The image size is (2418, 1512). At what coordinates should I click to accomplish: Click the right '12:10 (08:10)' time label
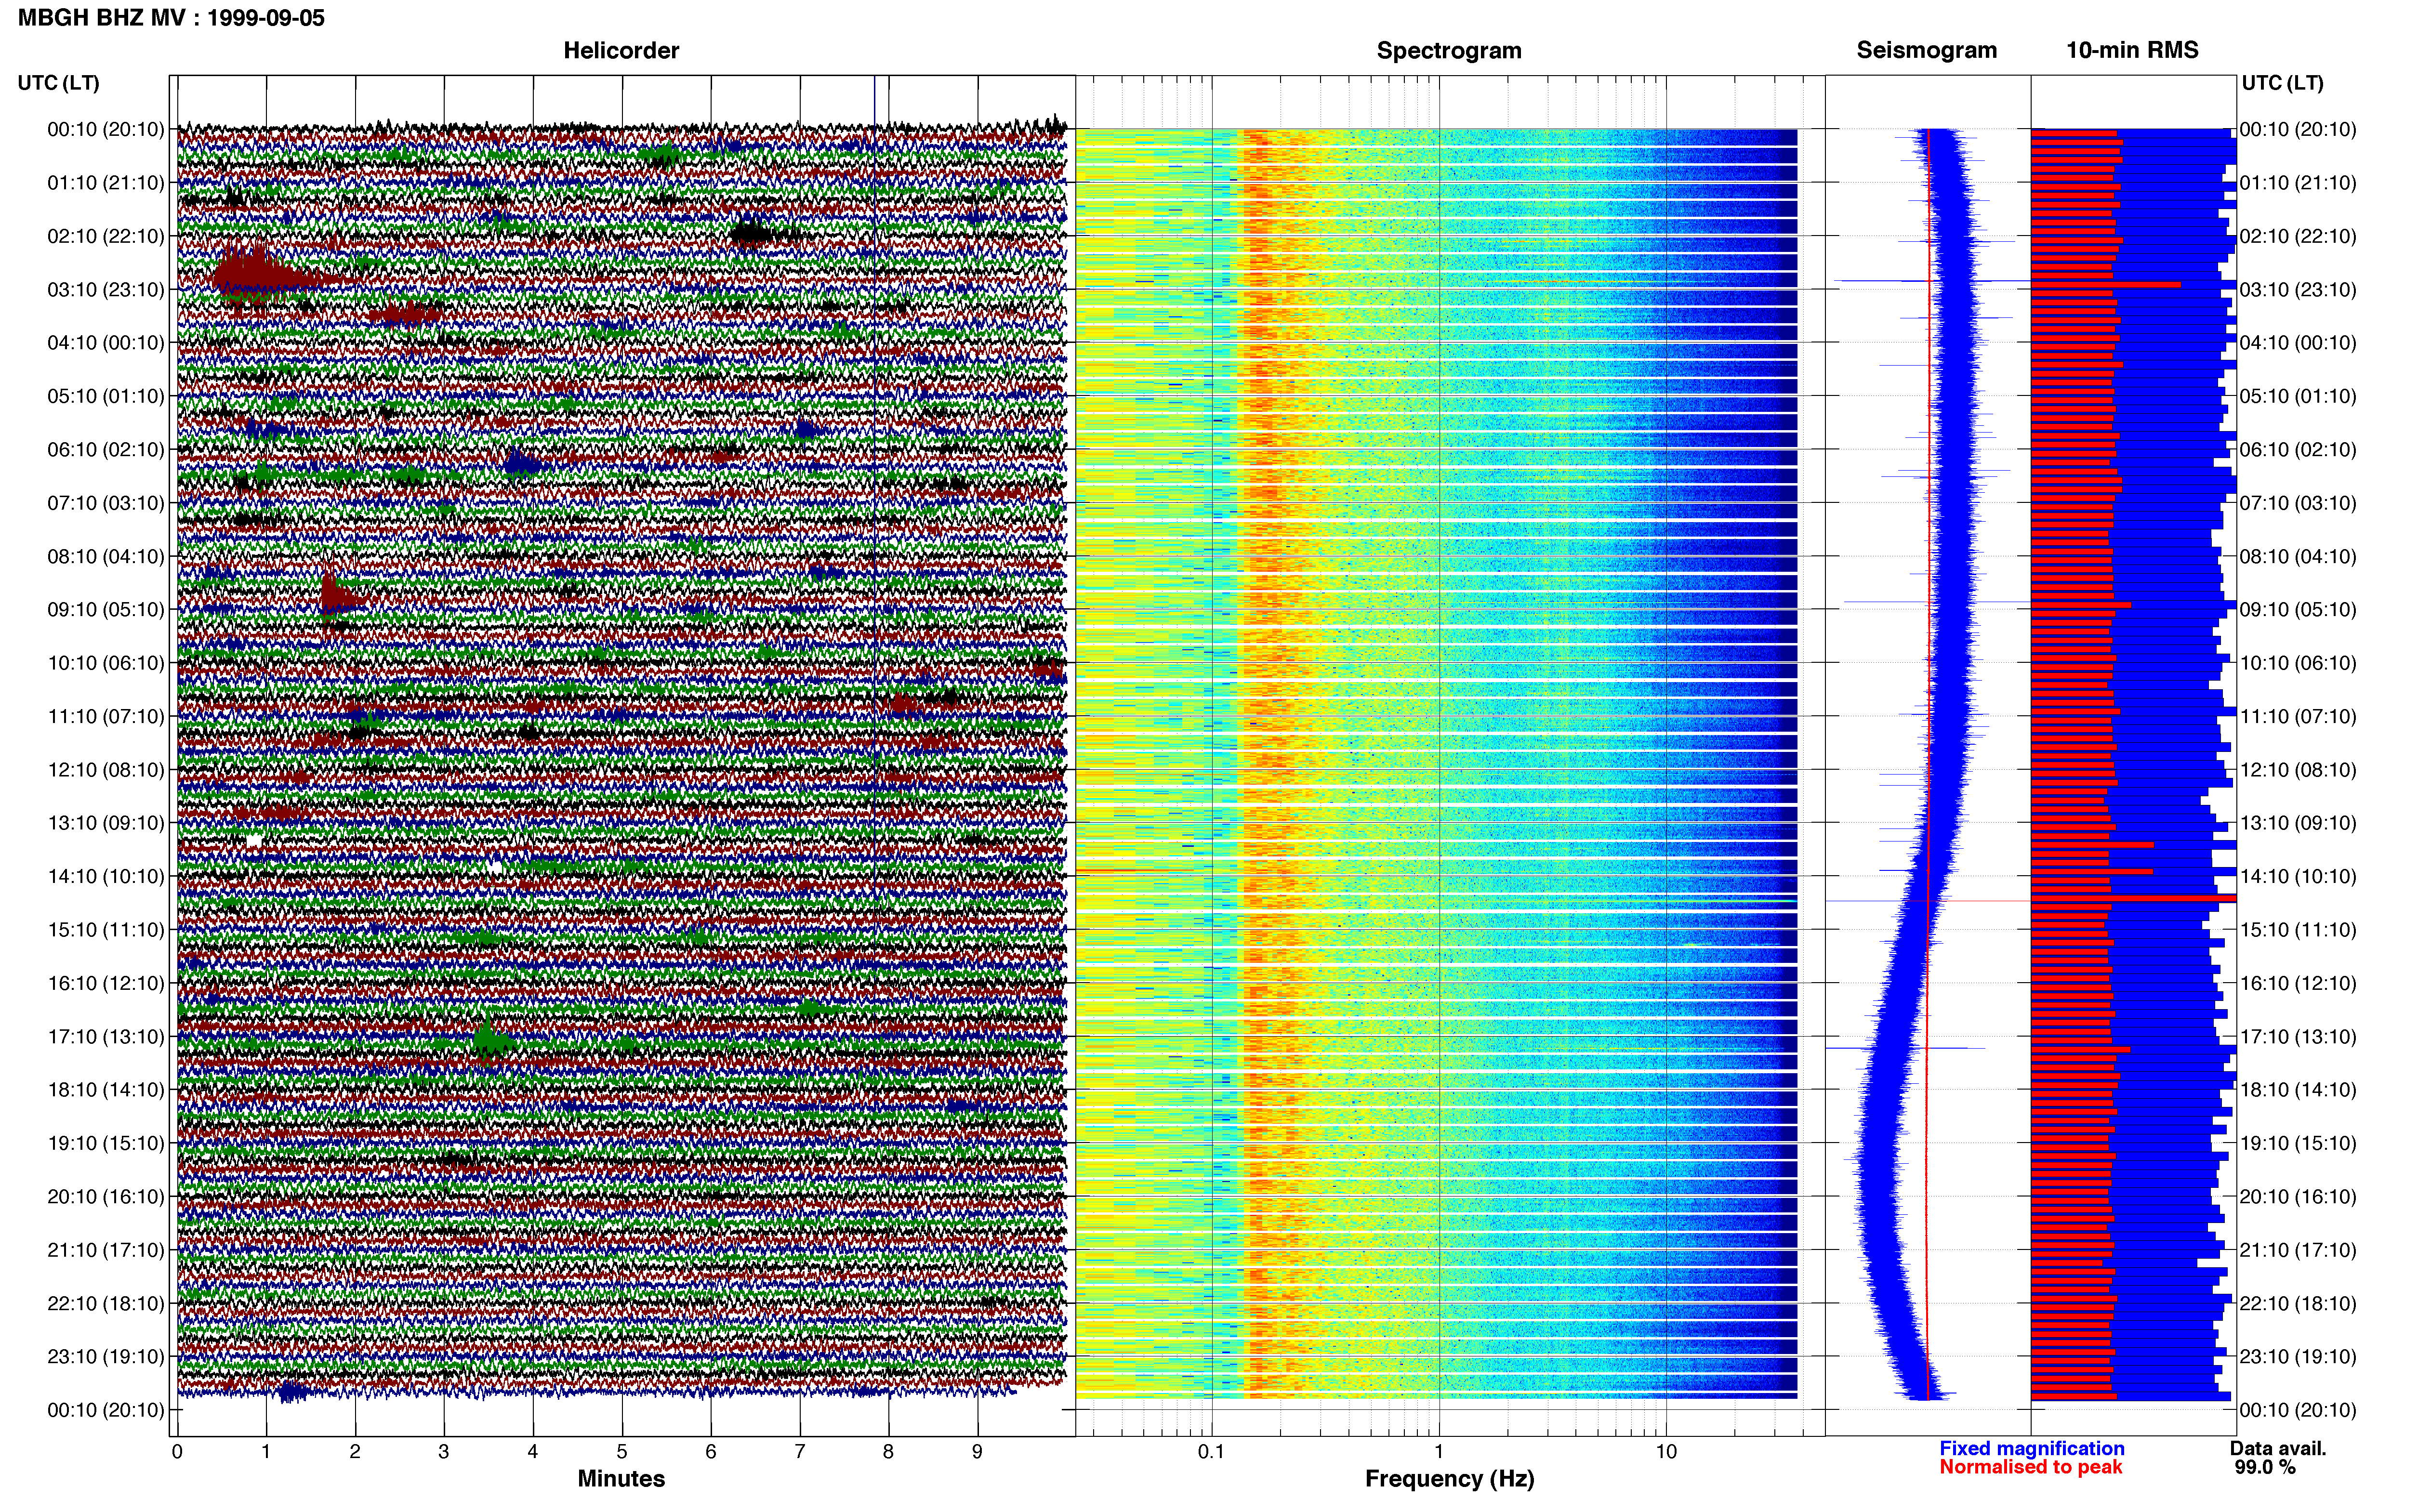point(2298,770)
